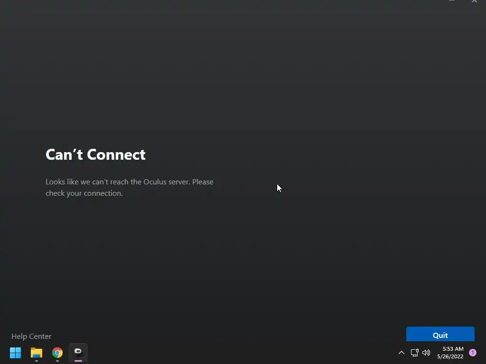Screen dimensions: 486x364
Task: Select the Oculus app taskbar icon
Action: coord(78,353)
